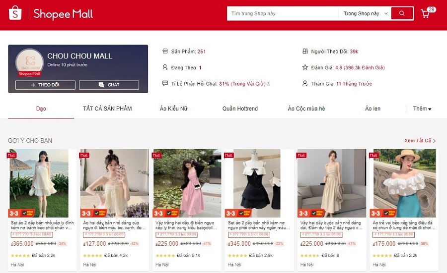The width and height of the screenshot is (447, 273).
Task: Start a conversation with the CHAT button
Action: click(109, 85)
